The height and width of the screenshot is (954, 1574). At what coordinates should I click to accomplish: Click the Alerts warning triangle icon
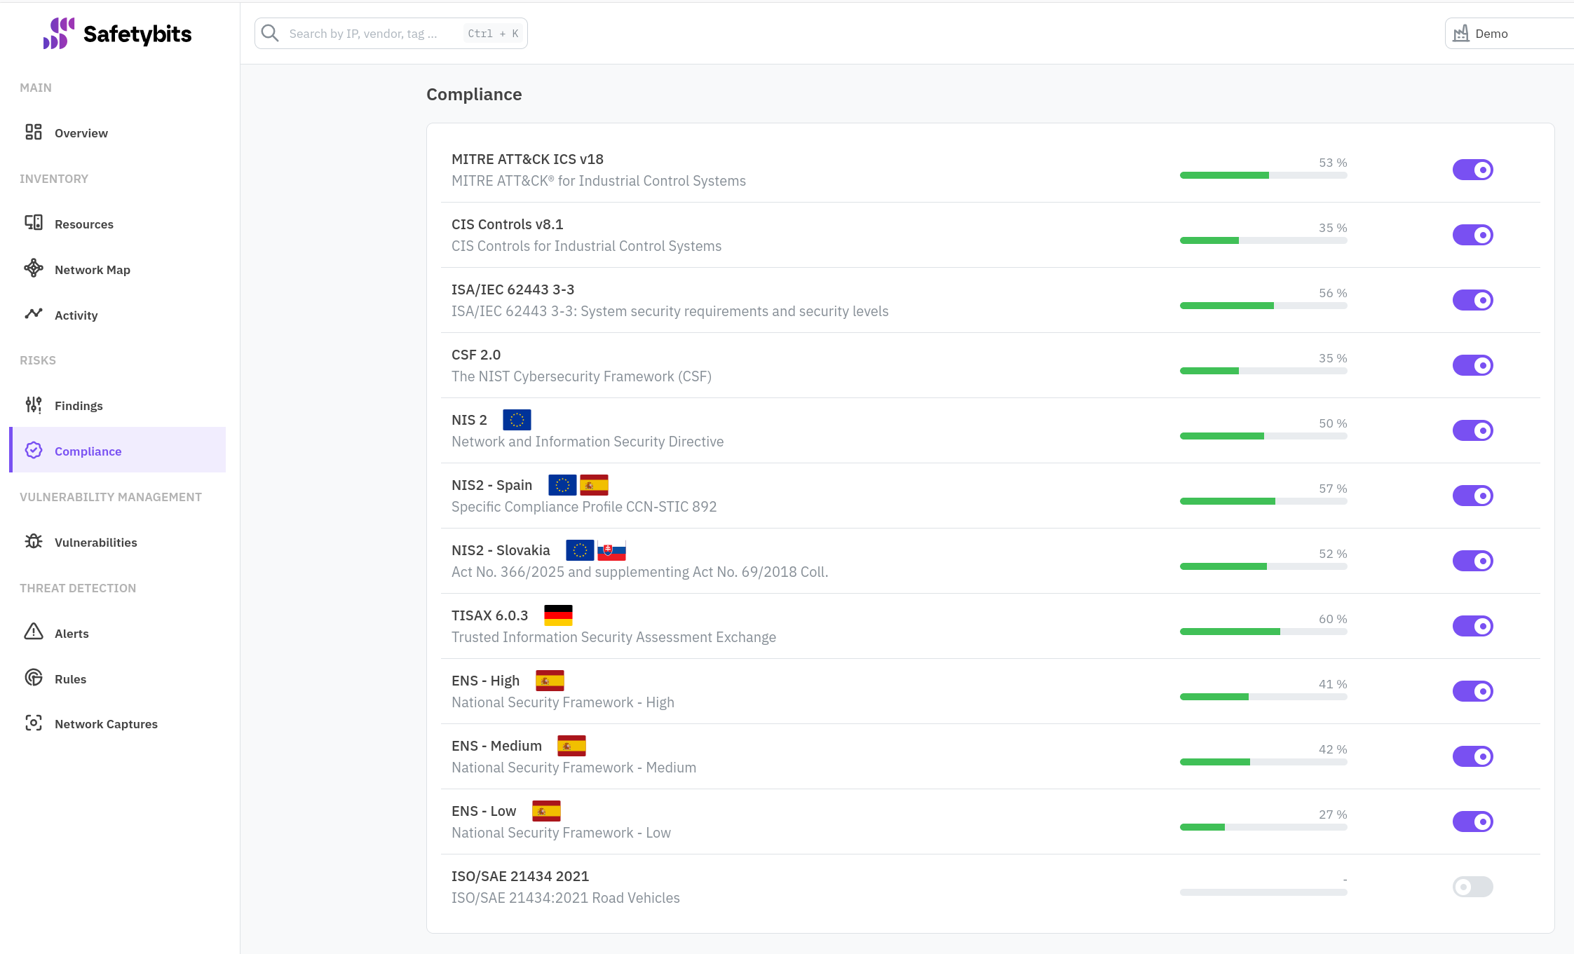34,632
